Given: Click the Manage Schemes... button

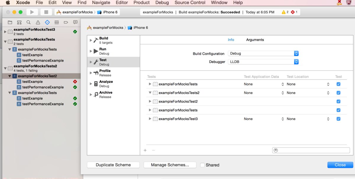Looking at the screenshot, I should (170, 165).
